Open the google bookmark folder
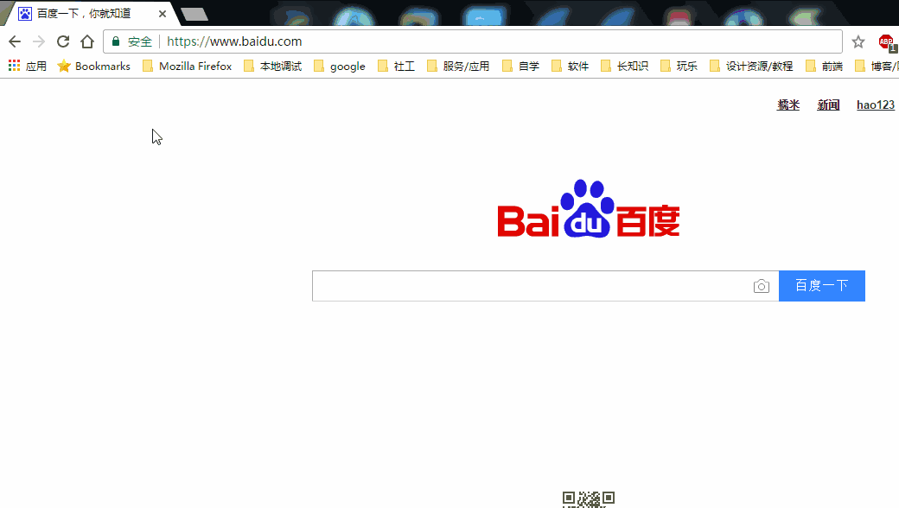Screen dimensions: 899x508 [x=340, y=66]
